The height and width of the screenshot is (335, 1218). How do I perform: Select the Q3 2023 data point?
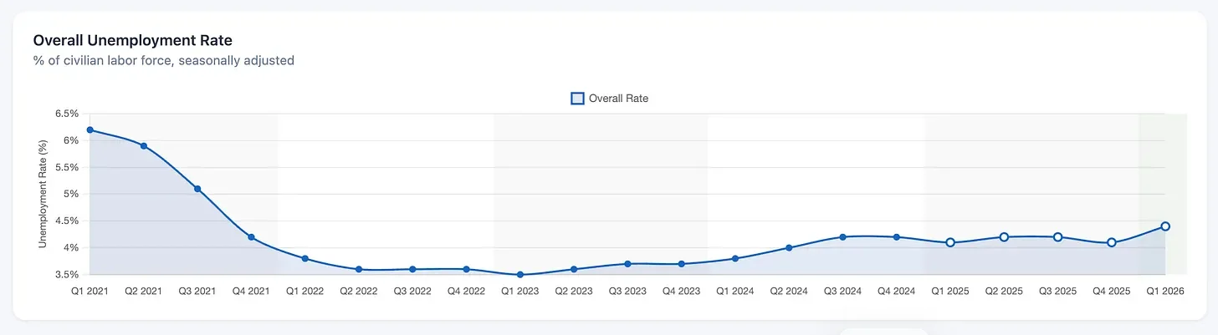point(627,264)
